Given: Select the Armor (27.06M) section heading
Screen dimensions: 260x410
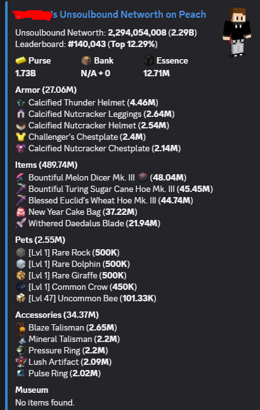Looking at the screenshot, I should pyautogui.click(x=46, y=90).
